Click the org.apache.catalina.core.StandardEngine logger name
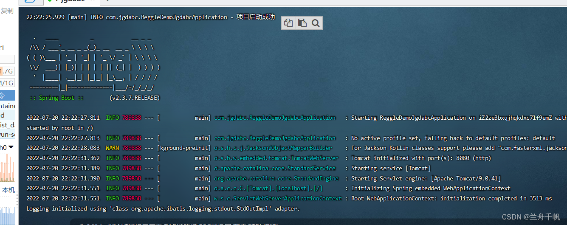The width and height of the screenshot is (567, 225). click(276, 178)
